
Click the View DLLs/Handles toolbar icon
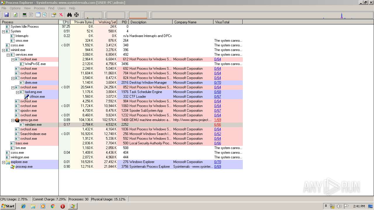pyautogui.click(x=45, y=15)
